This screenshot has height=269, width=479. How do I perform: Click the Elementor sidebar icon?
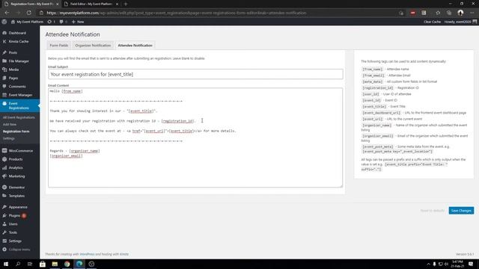[4, 188]
